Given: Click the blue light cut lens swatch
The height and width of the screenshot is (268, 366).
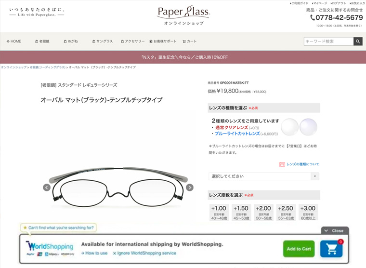Looking at the screenshot, I should 308,127.
